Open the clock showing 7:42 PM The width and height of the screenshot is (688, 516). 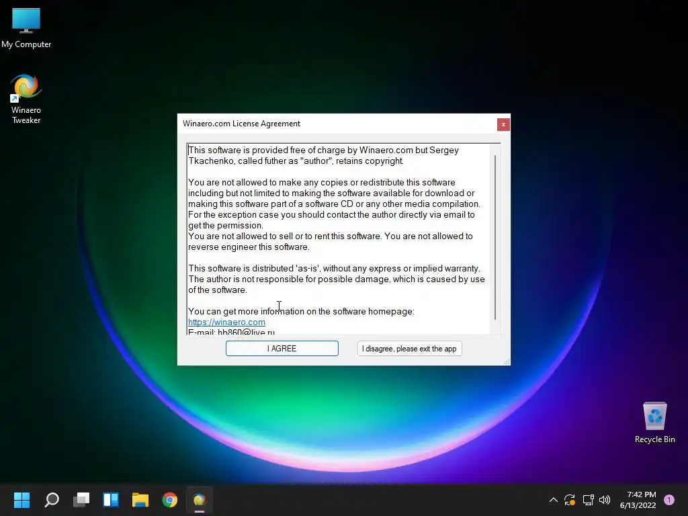point(642,494)
